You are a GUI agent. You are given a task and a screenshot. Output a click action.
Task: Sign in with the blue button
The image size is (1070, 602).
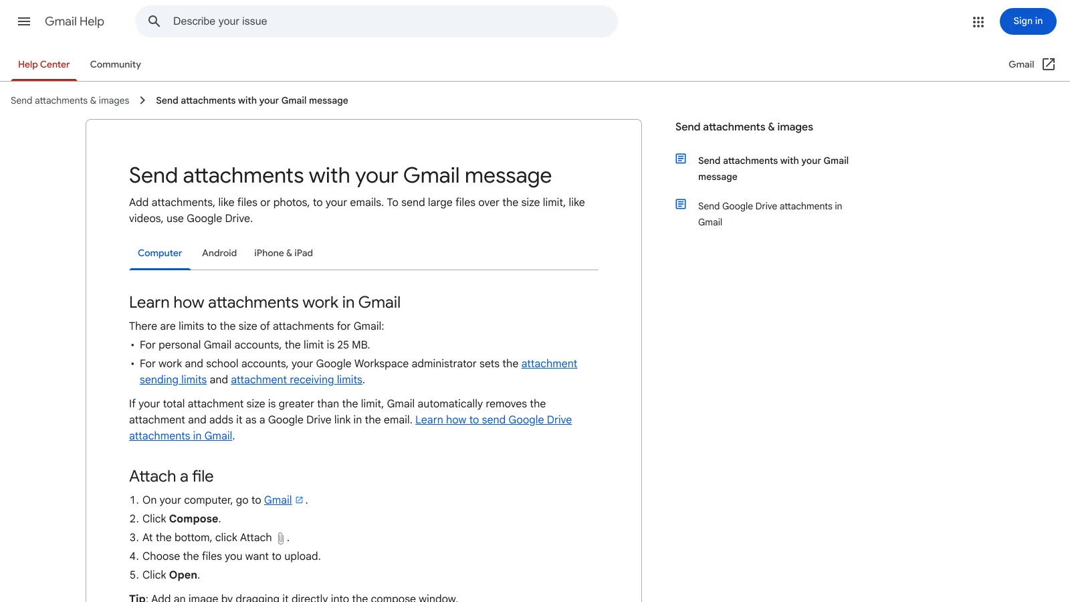[1028, 21]
